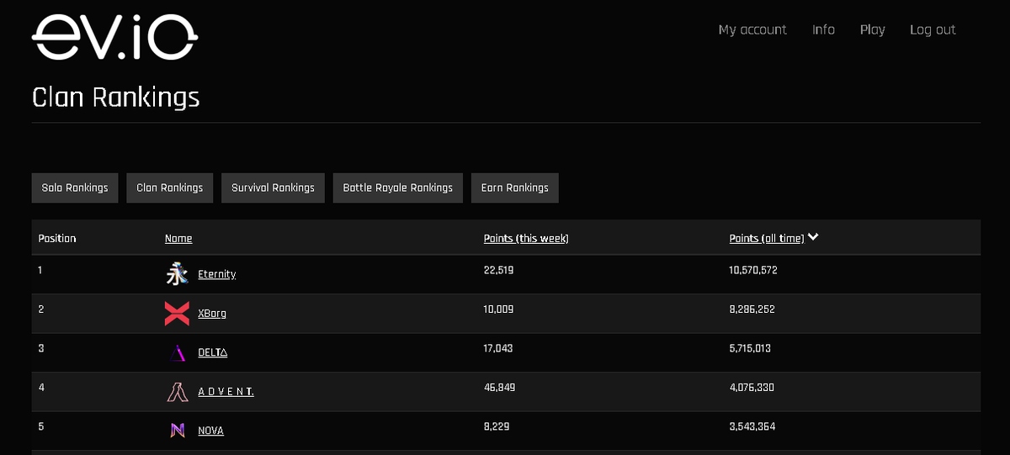Click Eternity's weekly points 22,519
This screenshot has width=1010, height=455.
(x=499, y=271)
